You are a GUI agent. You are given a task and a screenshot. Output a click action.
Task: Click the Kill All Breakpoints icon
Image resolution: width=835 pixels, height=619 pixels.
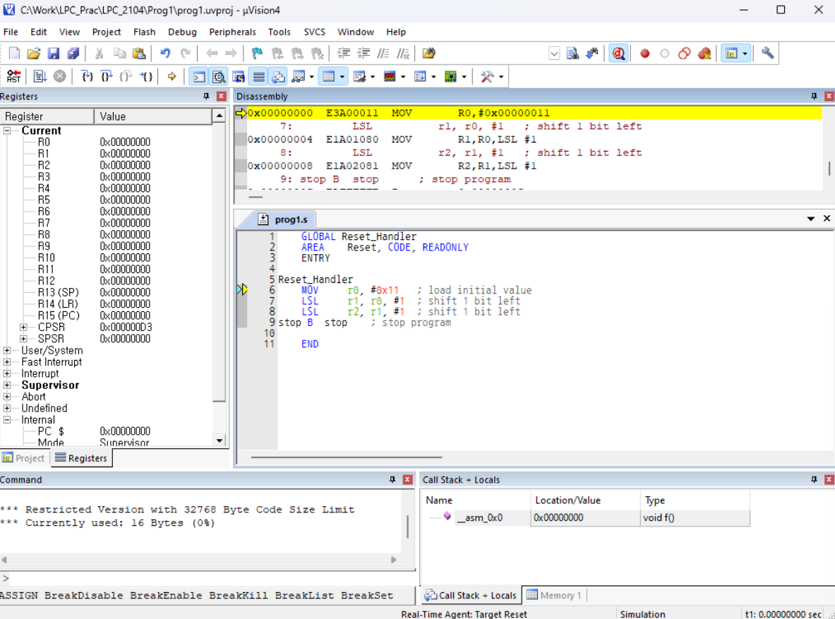click(x=704, y=54)
